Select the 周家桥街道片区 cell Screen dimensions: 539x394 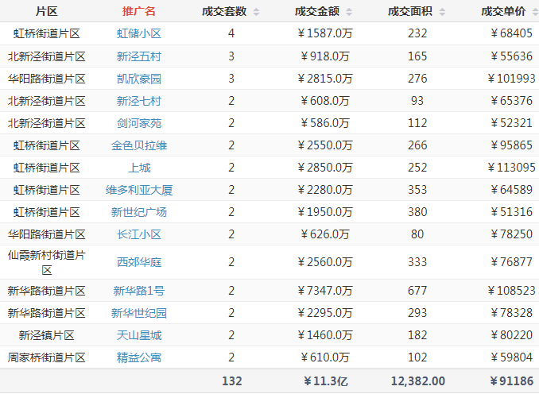click(x=46, y=357)
